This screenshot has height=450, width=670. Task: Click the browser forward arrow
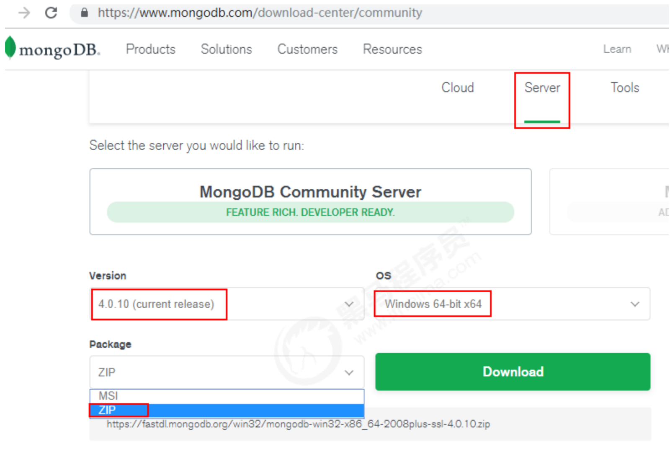coord(24,13)
